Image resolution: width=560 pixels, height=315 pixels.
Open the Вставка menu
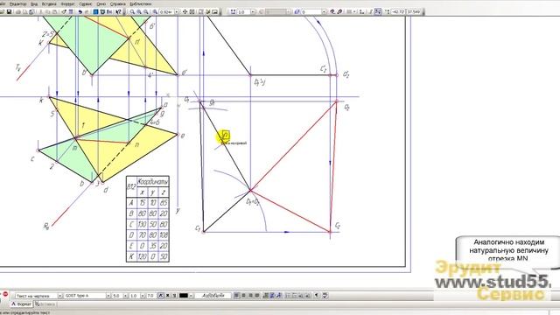[x=49, y=3]
